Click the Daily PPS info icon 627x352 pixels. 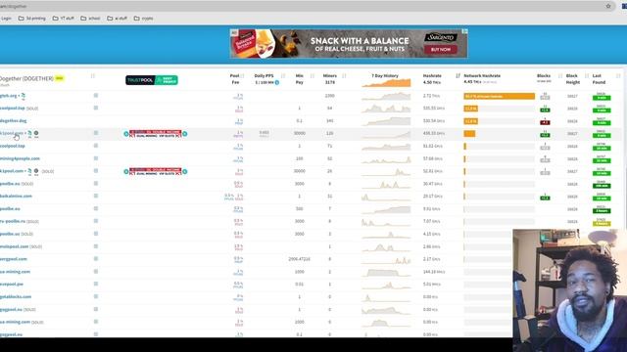coord(276,82)
